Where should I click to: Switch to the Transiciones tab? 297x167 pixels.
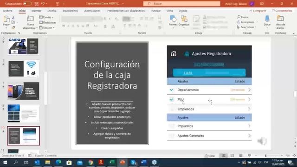70,11
